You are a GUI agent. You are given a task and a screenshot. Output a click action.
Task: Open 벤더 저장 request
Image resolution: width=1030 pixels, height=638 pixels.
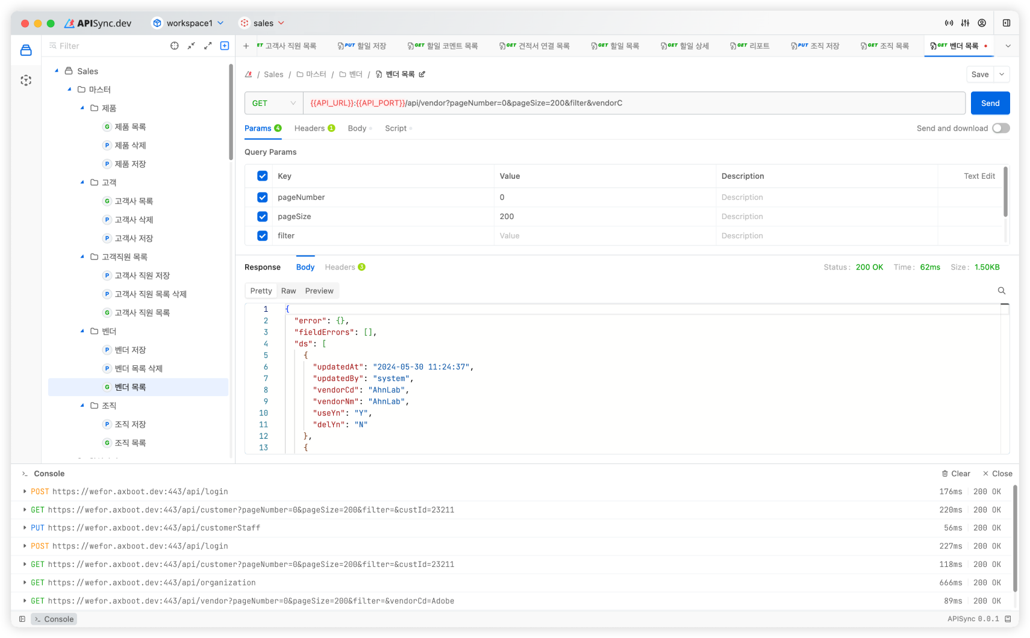point(130,350)
